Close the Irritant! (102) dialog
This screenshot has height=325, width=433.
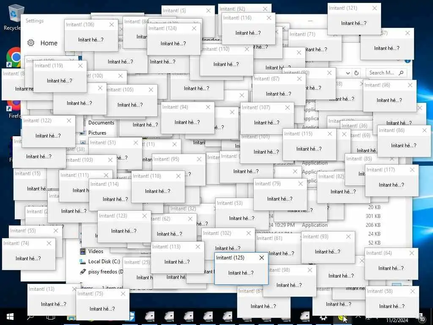[x=249, y=233]
